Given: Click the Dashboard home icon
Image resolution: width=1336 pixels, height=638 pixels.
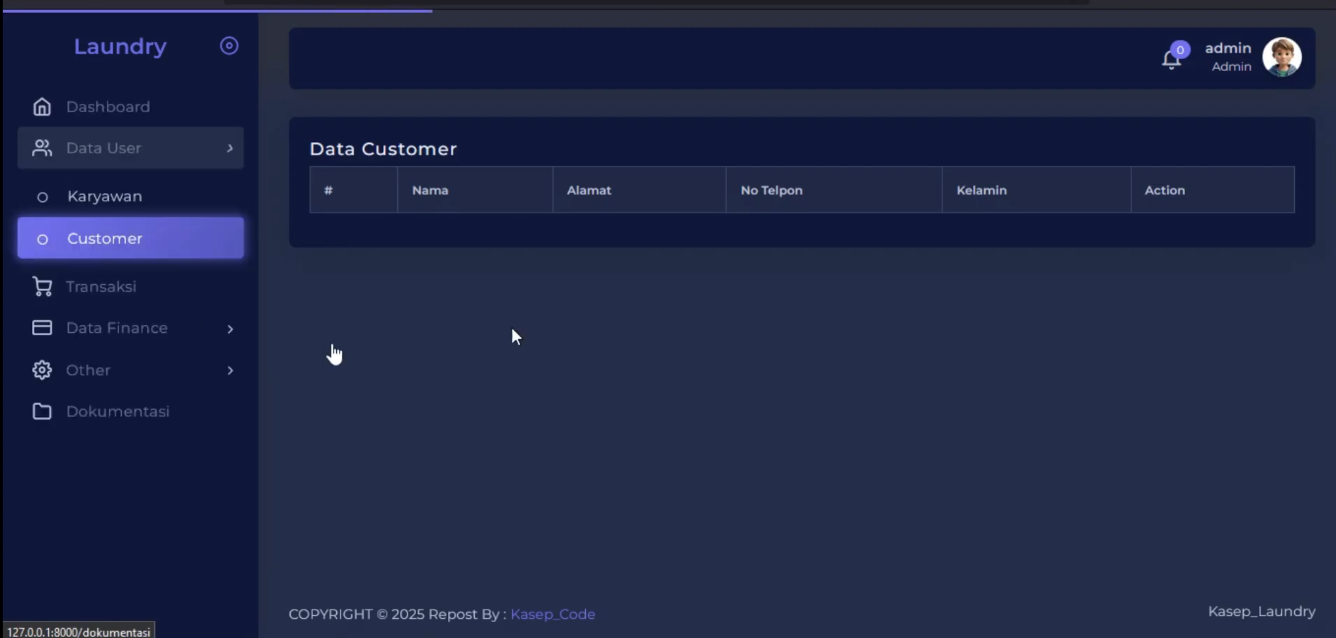Looking at the screenshot, I should coord(42,107).
